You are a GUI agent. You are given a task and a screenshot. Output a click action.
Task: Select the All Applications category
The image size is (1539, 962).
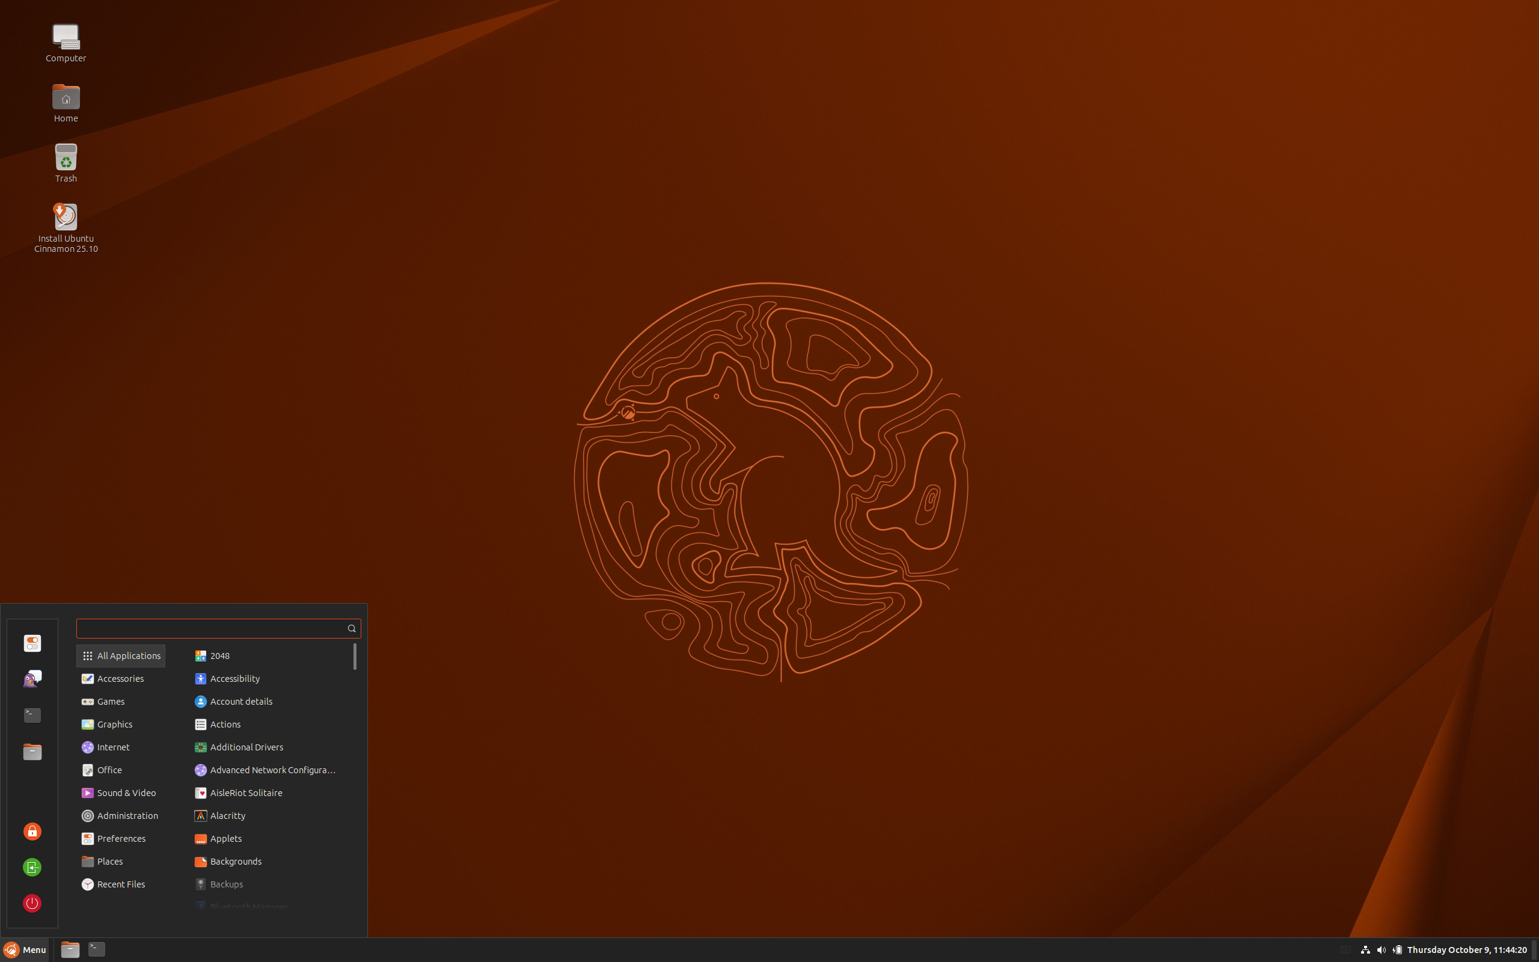coord(121,656)
